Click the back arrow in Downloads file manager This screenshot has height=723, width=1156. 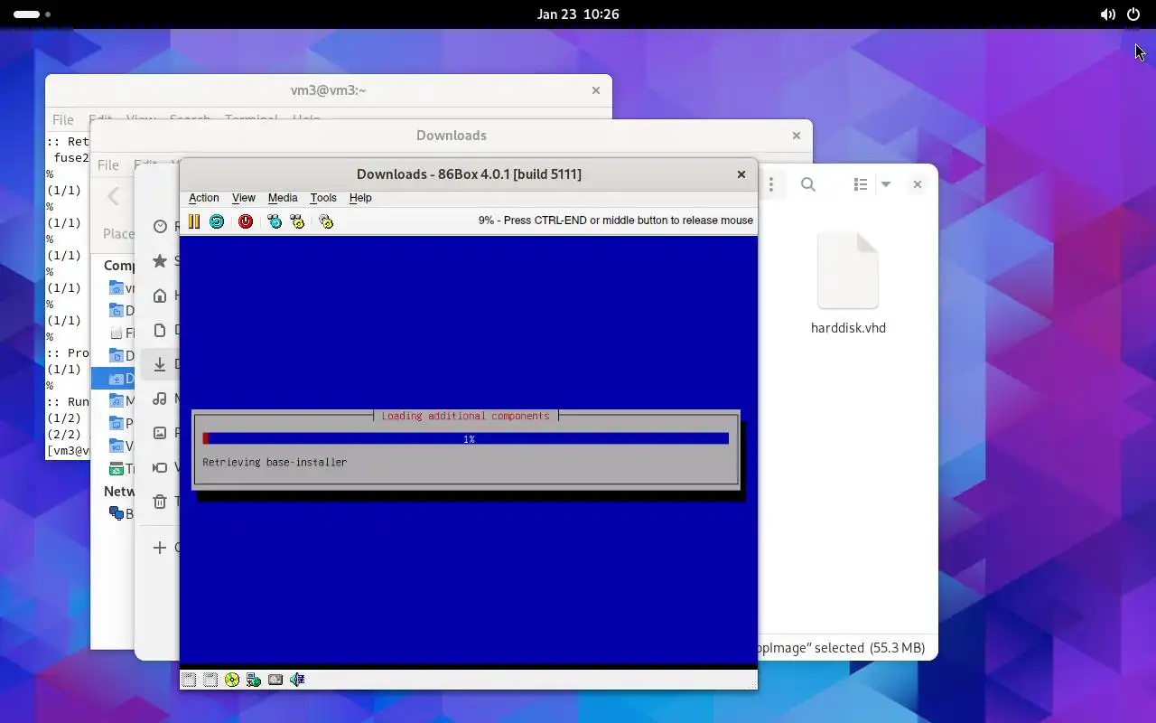[114, 196]
